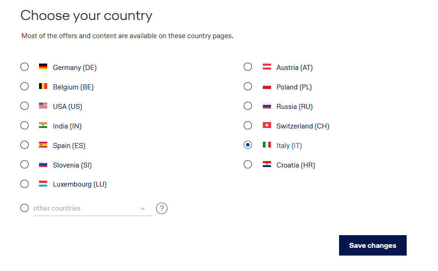Viewport: 438px width, 271px height.
Task: Click the USA flag icon
Action: (x=43, y=106)
